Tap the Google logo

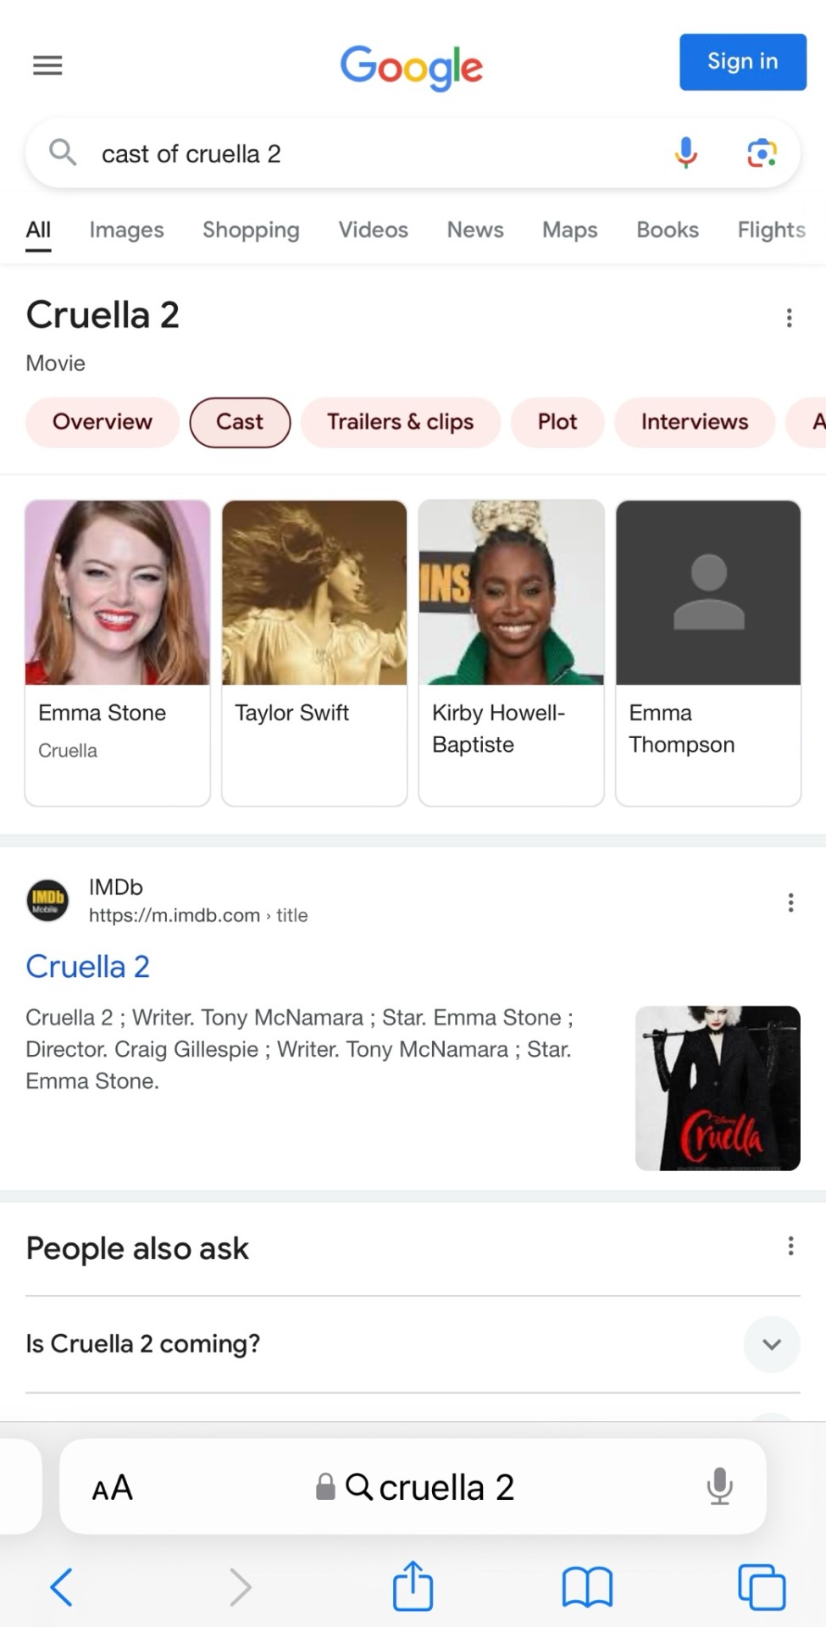(x=412, y=67)
